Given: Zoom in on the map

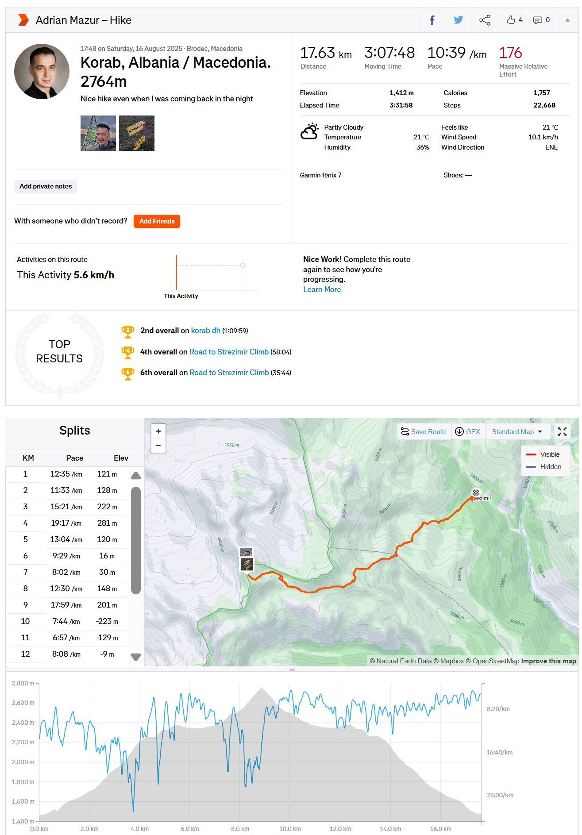Looking at the screenshot, I should [158, 431].
